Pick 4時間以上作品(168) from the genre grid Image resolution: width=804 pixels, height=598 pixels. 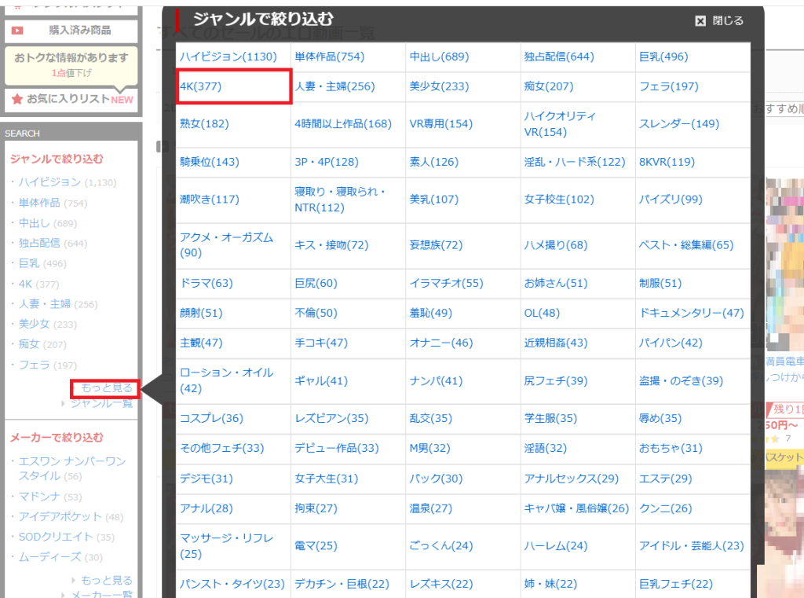[x=342, y=124]
